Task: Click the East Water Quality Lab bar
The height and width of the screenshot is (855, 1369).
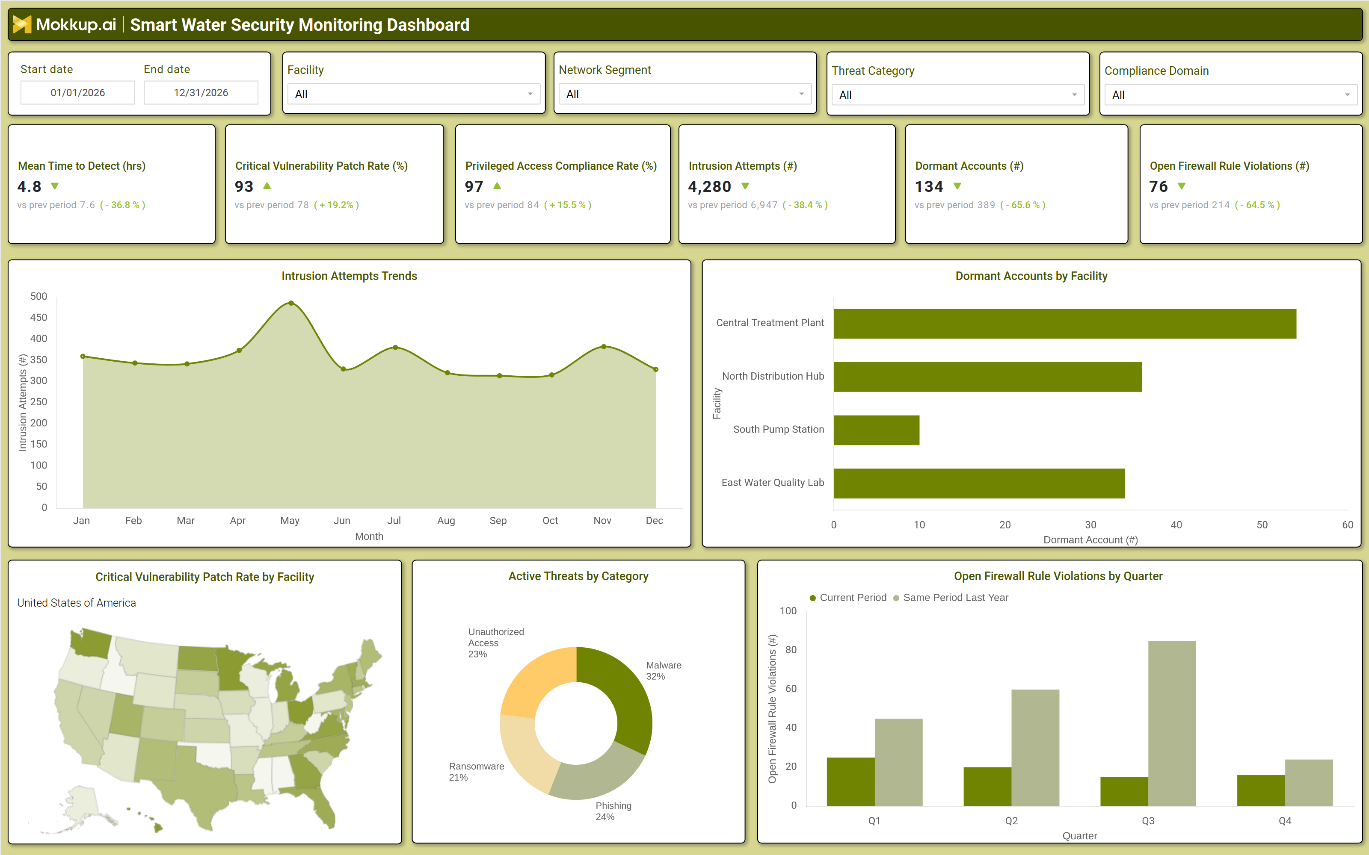Action: [979, 484]
